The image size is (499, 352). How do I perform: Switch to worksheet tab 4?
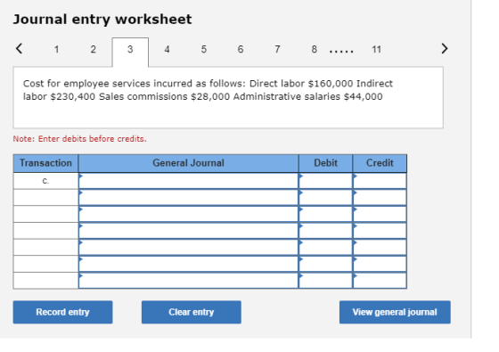tap(167, 49)
